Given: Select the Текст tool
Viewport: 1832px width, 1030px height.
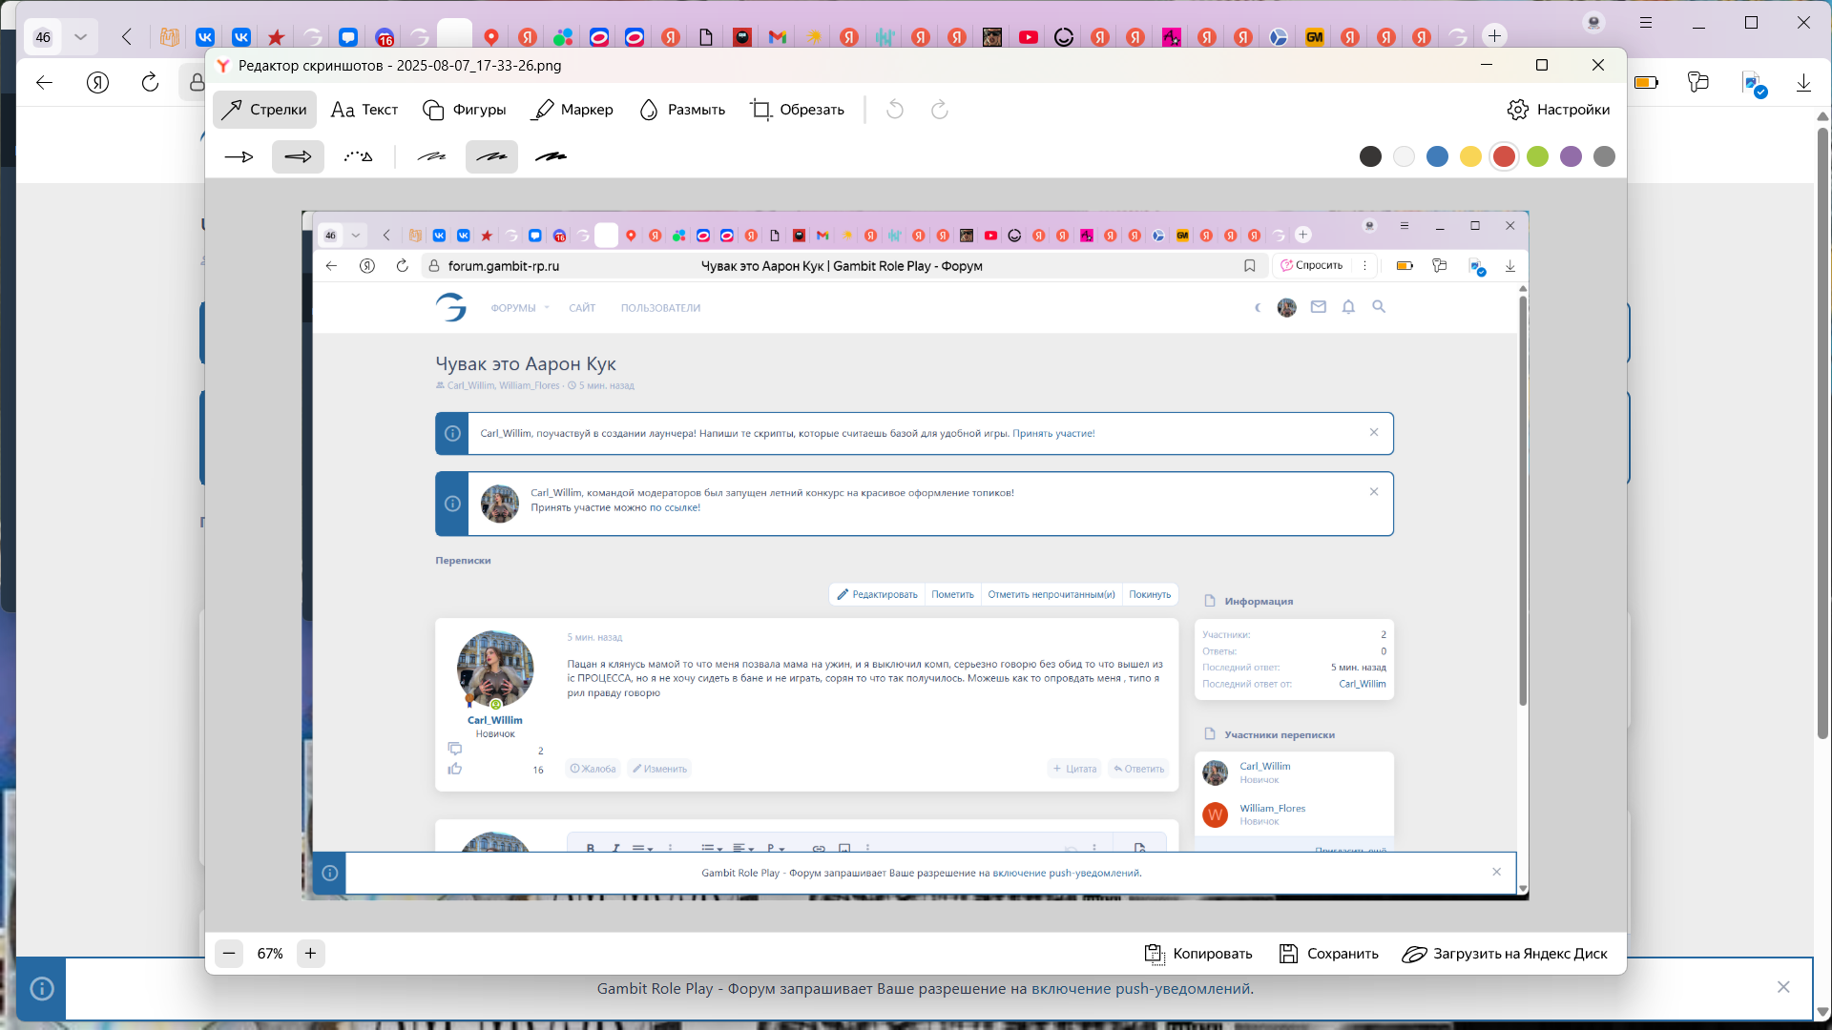Looking at the screenshot, I should pyautogui.click(x=364, y=110).
